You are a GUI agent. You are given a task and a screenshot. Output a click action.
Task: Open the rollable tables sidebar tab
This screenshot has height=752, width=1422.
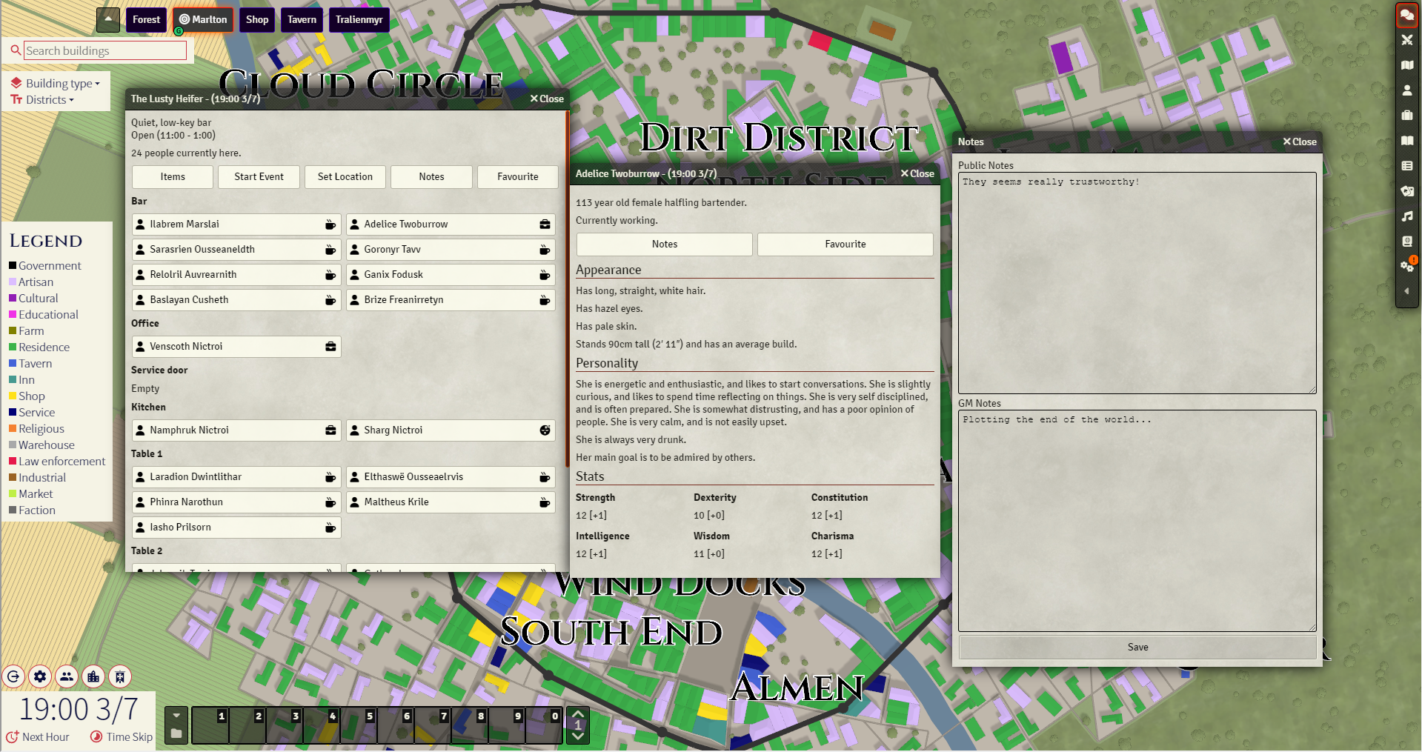click(x=1406, y=166)
